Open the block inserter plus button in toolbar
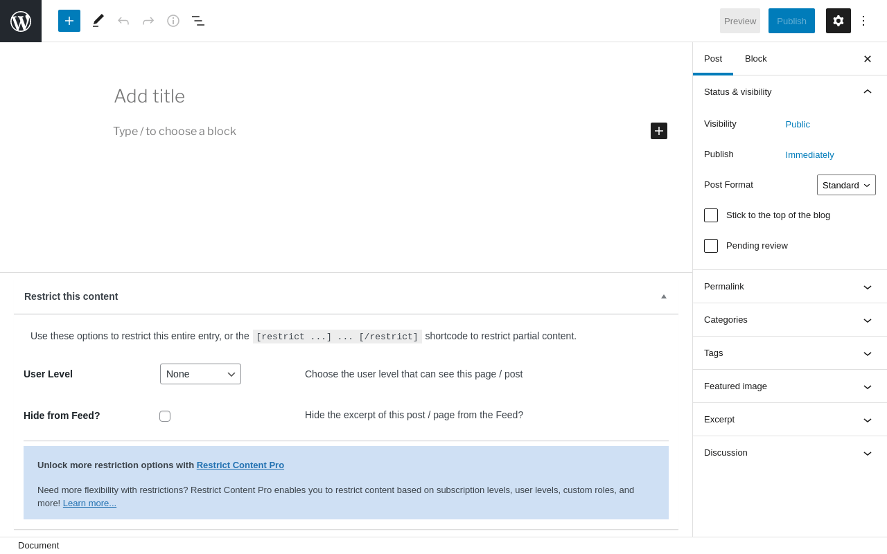Image resolution: width=887 pixels, height=554 pixels. click(69, 21)
